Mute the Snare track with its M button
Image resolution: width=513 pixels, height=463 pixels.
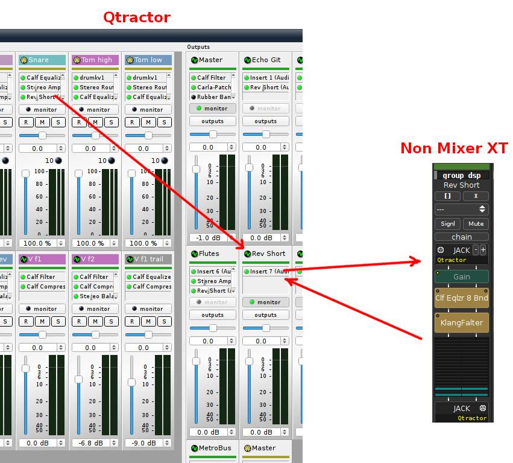pyautogui.click(x=42, y=122)
